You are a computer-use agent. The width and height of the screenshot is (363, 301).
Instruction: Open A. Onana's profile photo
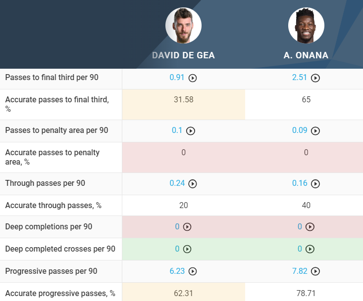point(306,25)
